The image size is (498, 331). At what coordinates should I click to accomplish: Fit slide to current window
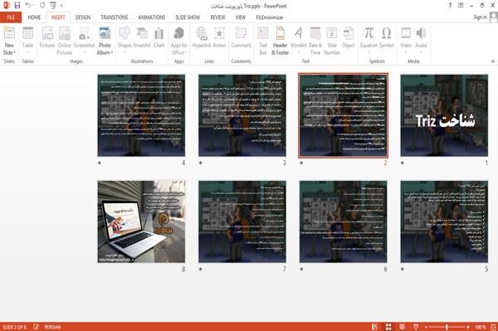493,327
